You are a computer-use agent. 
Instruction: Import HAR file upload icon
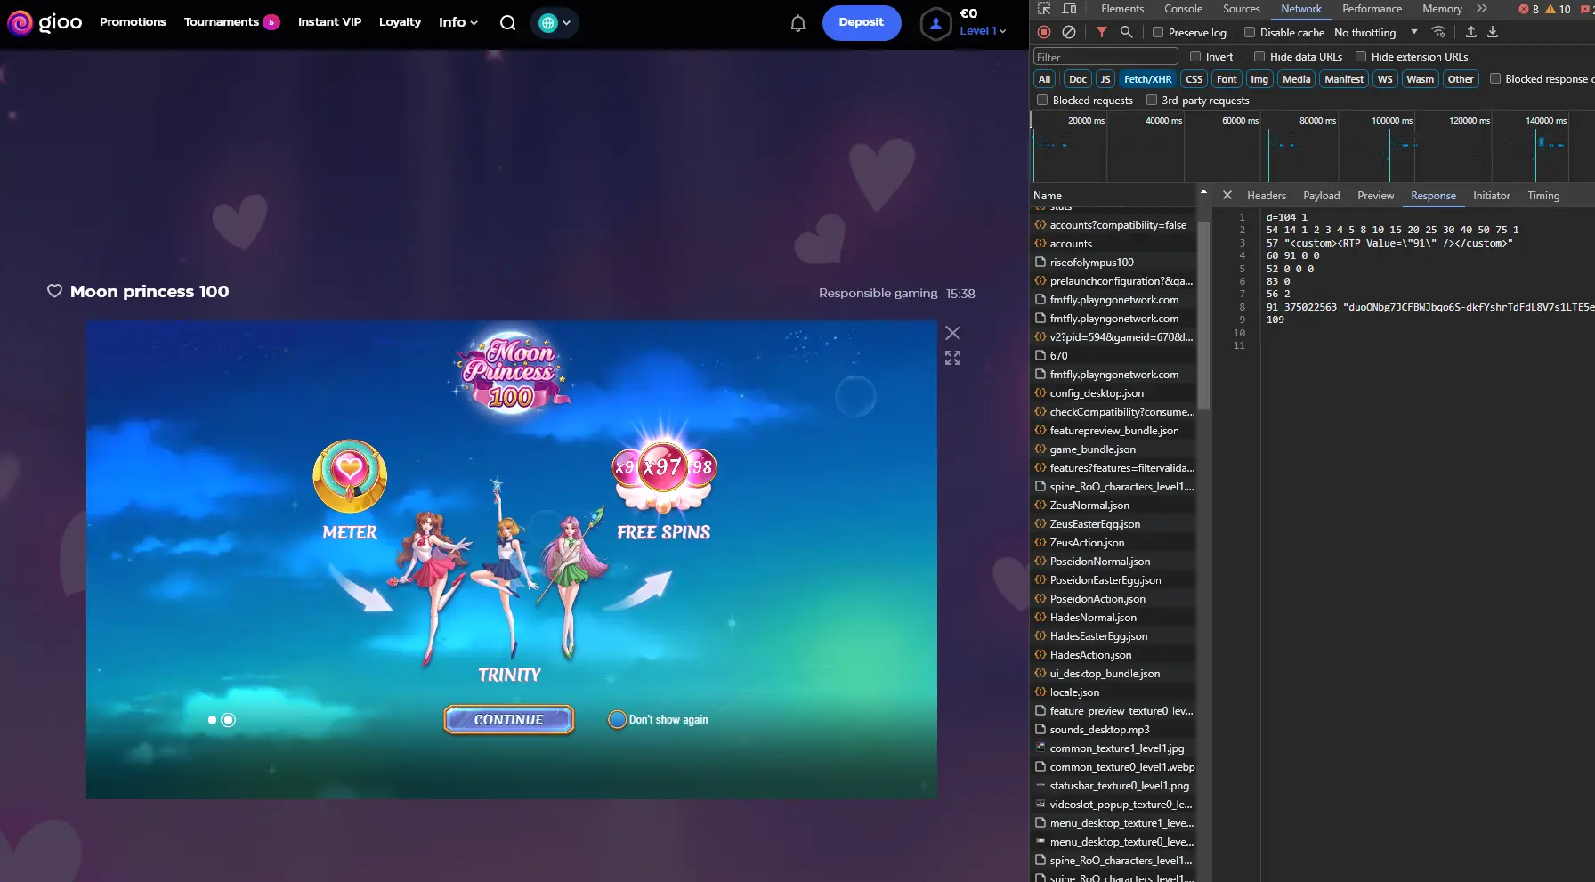coord(1470,32)
